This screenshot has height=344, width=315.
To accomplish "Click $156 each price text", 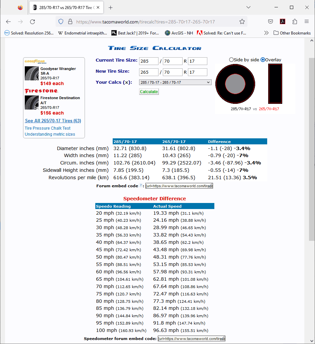I will click(52, 113).
